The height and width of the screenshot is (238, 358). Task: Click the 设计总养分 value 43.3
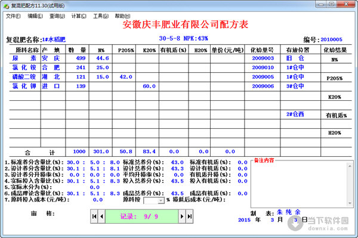(x=177, y=169)
